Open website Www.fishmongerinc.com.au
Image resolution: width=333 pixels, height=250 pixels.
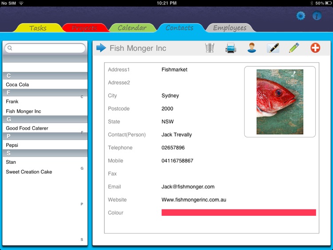(194, 200)
